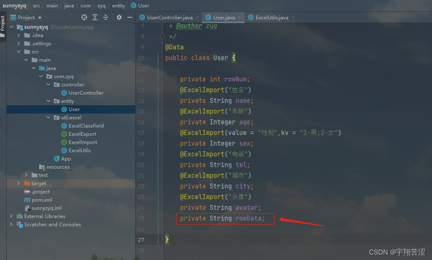
Task: Expand External Libraries node
Action: coord(11,216)
